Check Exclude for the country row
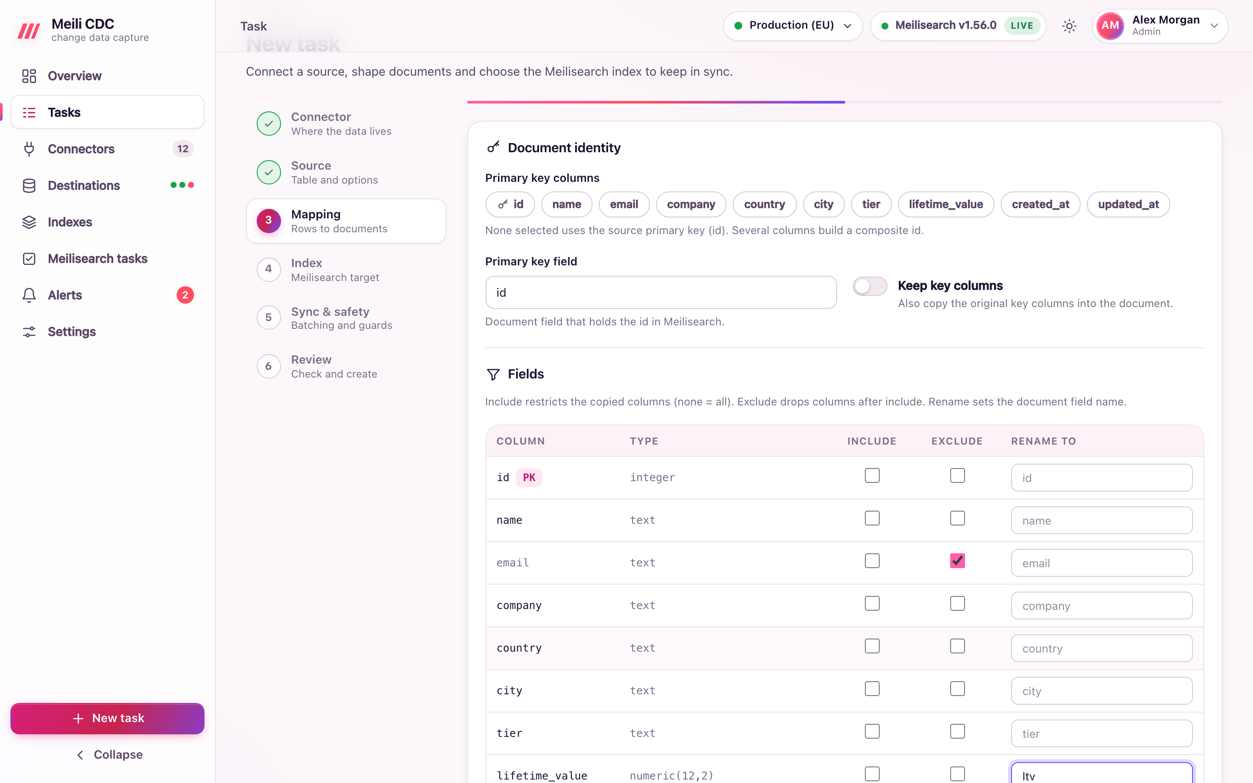The width and height of the screenshot is (1253, 783). point(957,646)
